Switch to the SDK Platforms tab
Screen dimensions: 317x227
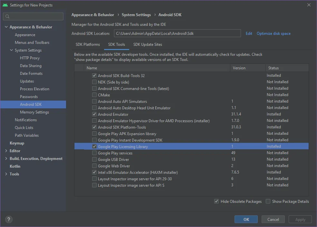[88, 44]
